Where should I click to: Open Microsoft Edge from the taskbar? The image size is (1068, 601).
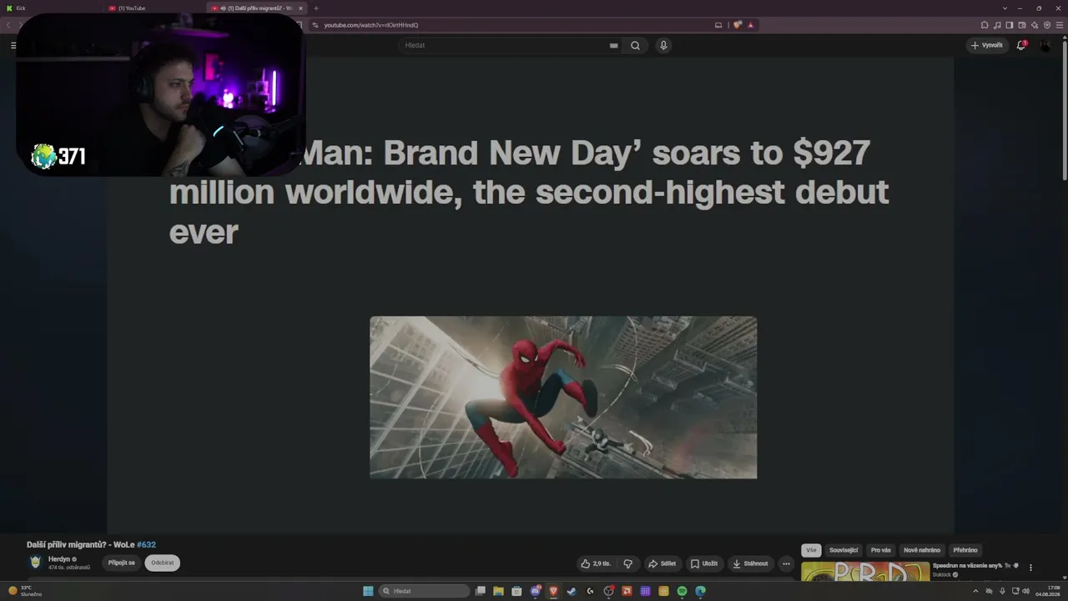[x=700, y=591]
